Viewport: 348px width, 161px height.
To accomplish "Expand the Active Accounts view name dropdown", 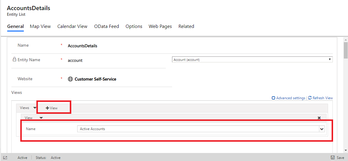I will 322,129.
